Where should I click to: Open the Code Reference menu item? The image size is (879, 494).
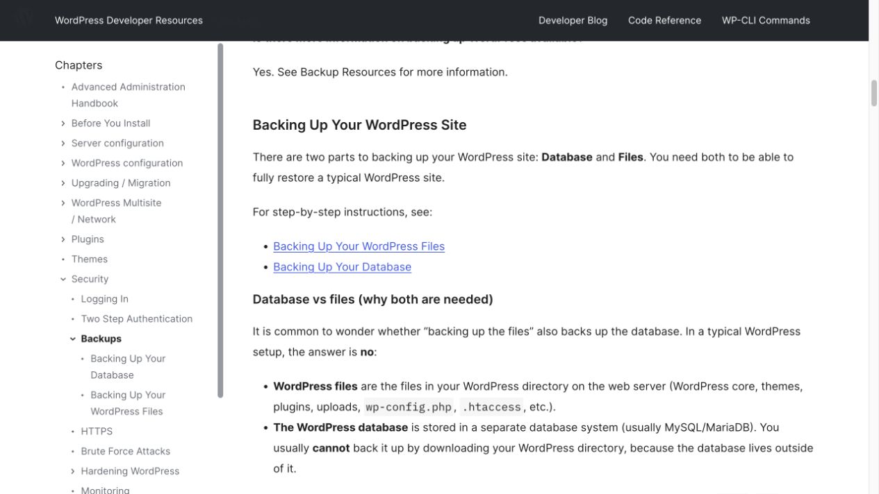(664, 20)
